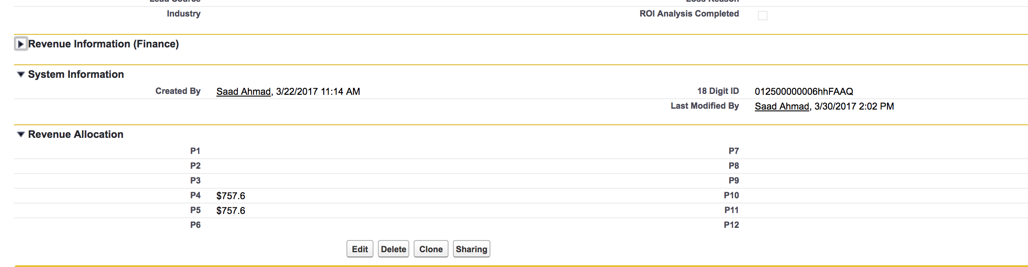The image size is (1028, 267).
Task: Expand the Revenue Information (Finance) section arrow
Action: (21, 44)
